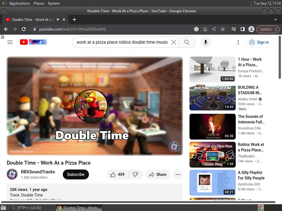
Task: Open the RBXSoundTracks channel avatar
Action: pos(12,174)
